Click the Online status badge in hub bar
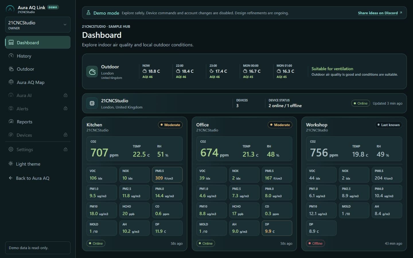Screen dimensions: 413x258 (x=361, y=103)
